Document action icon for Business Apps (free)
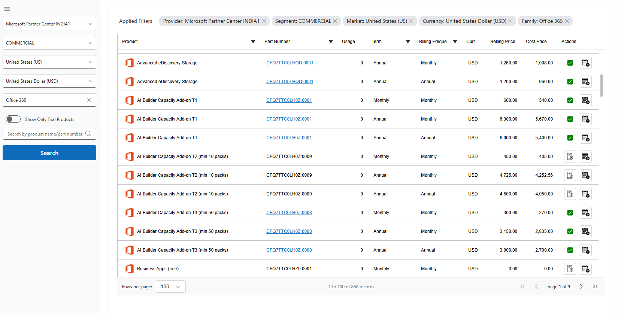Screen dimensions: 621x313 click(x=570, y=269)
